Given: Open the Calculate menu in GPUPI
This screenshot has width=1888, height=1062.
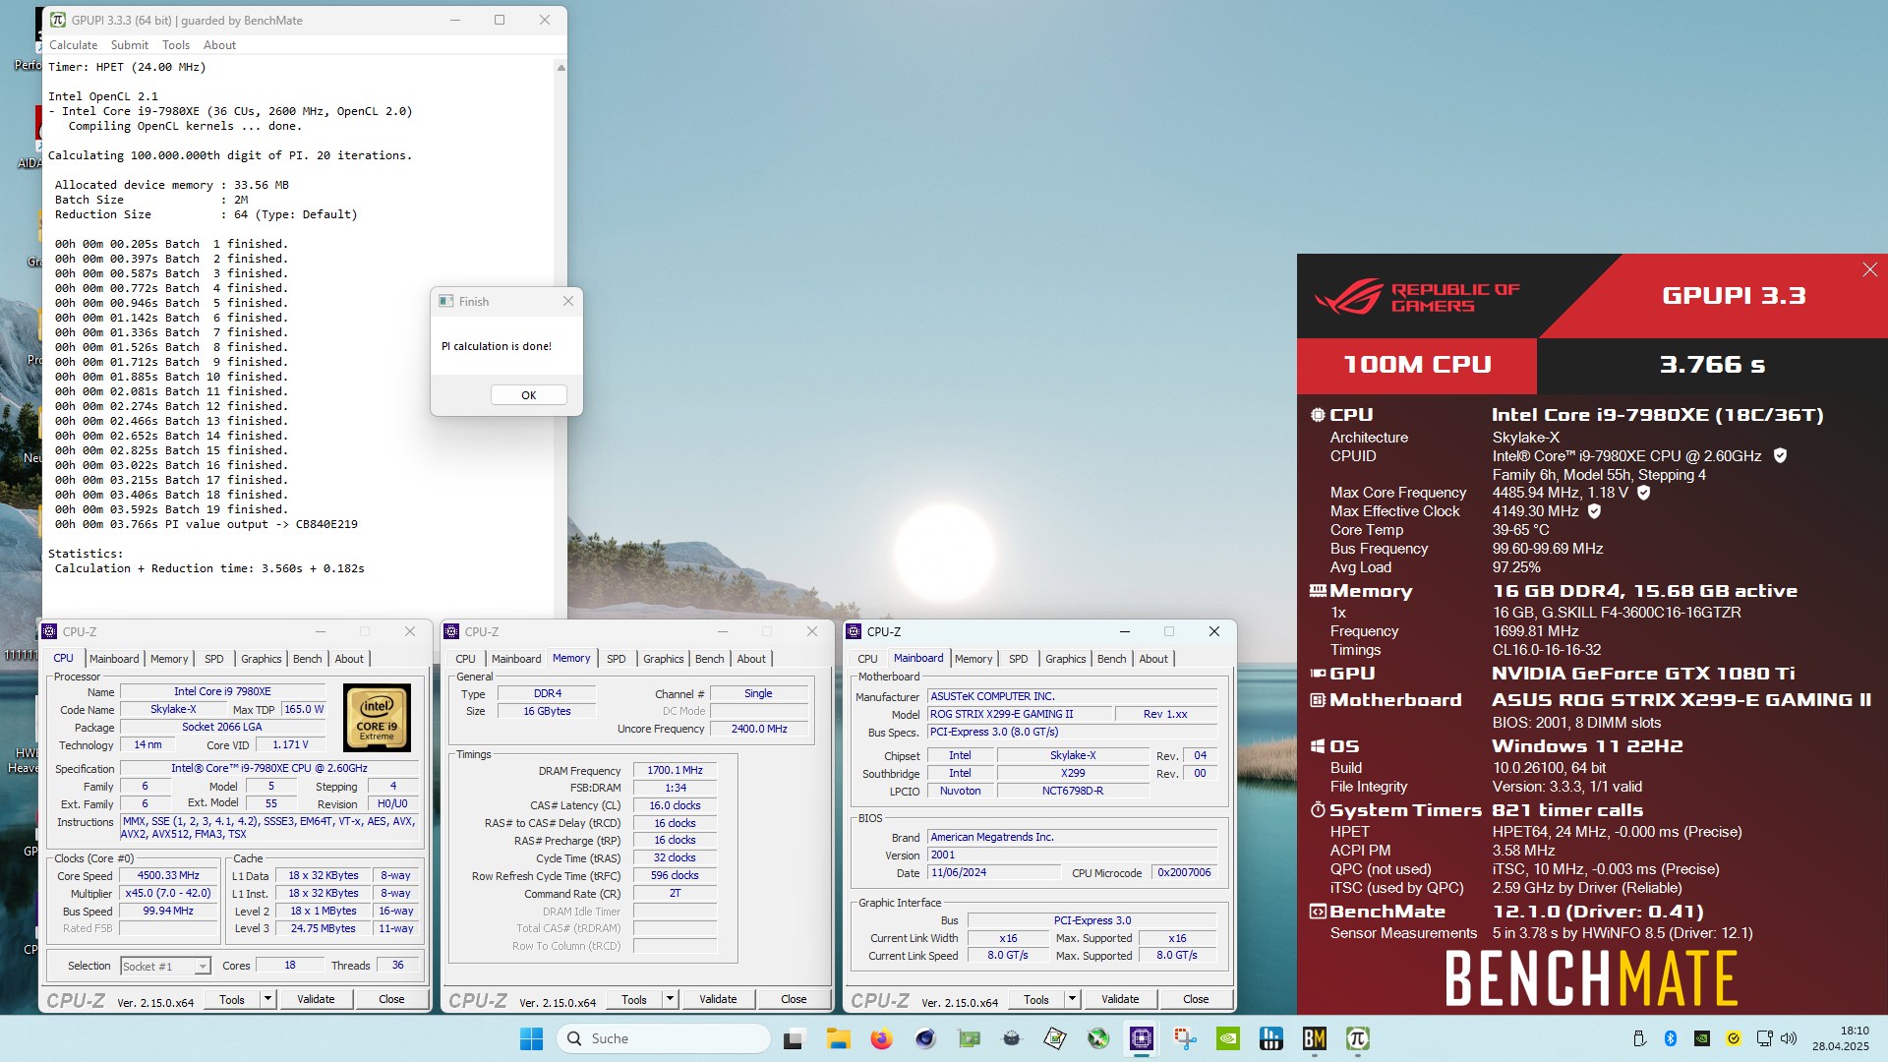Looking at the screenshot, I should [74, 45].
